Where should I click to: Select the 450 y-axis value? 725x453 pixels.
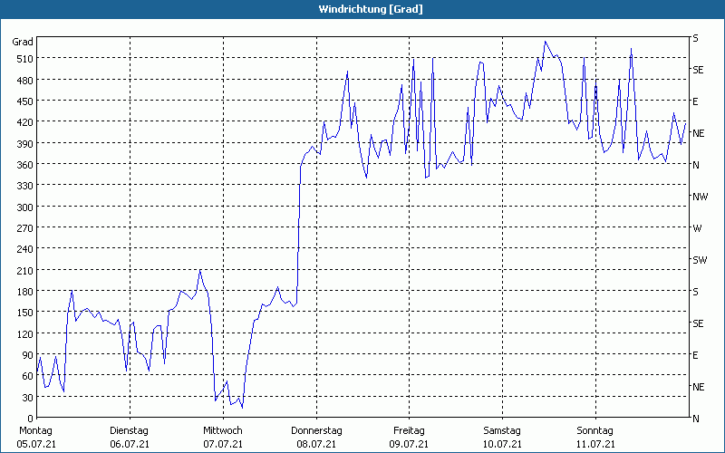[25, 101]
